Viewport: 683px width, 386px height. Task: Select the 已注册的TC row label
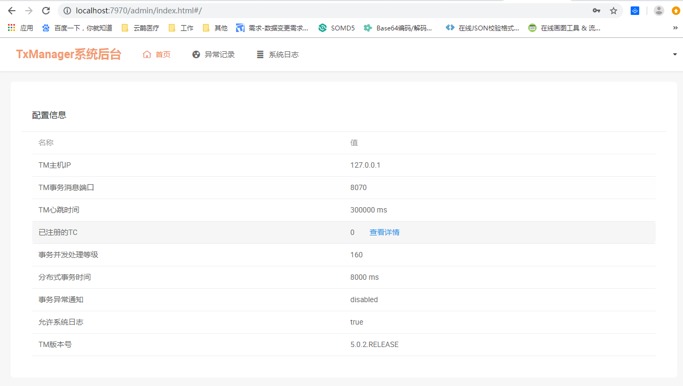click(x=58, y=232)
